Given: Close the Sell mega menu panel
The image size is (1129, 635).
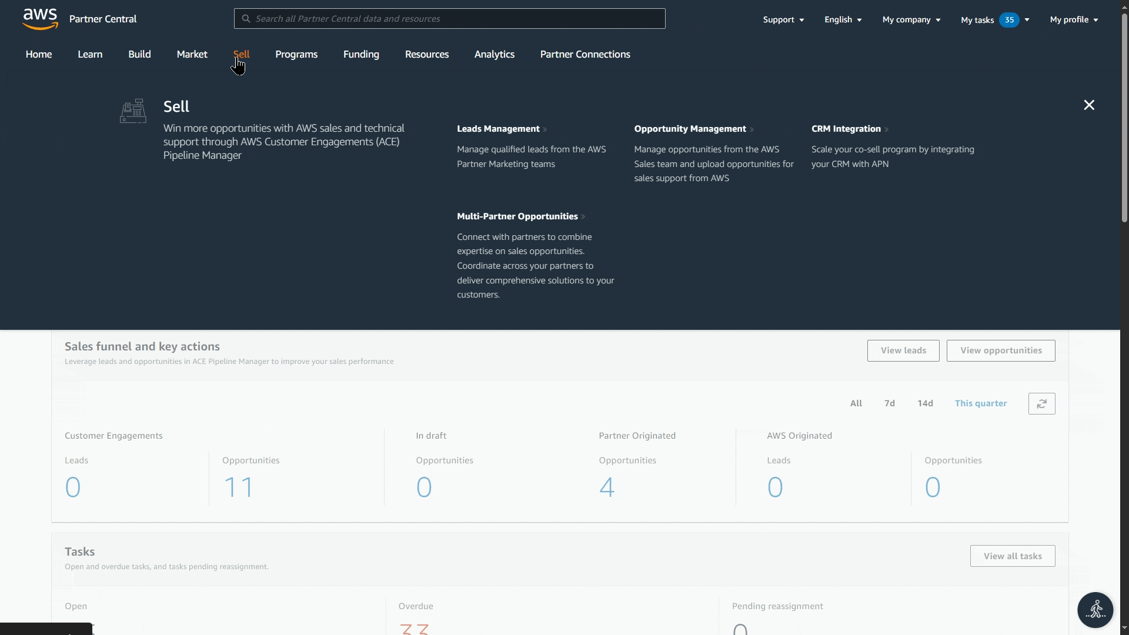Looking at the screenshot, I should coord(1089,105).
